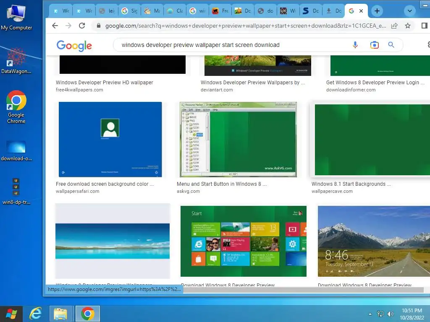The width and height of the screenshot is (430, 322).
Task: Open 'Windows Developer Preview HD wallpaper' link
Action: pos(105,83)
